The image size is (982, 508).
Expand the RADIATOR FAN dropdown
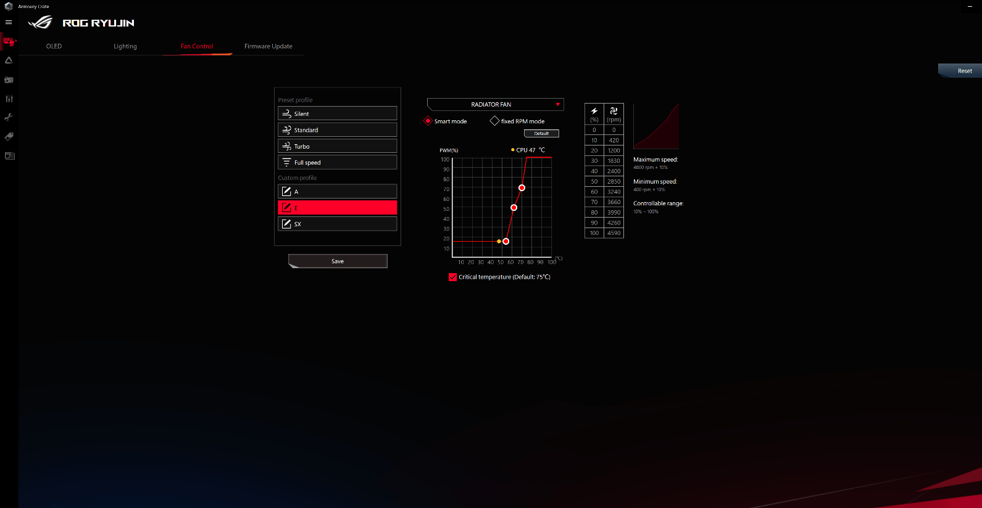pos(495,104)
